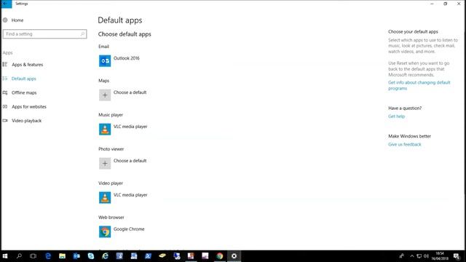Image resolution: width=466 pixels, height=262 pixels.
Task: Show hidden tray icons chevron
Action: [412, 256]
